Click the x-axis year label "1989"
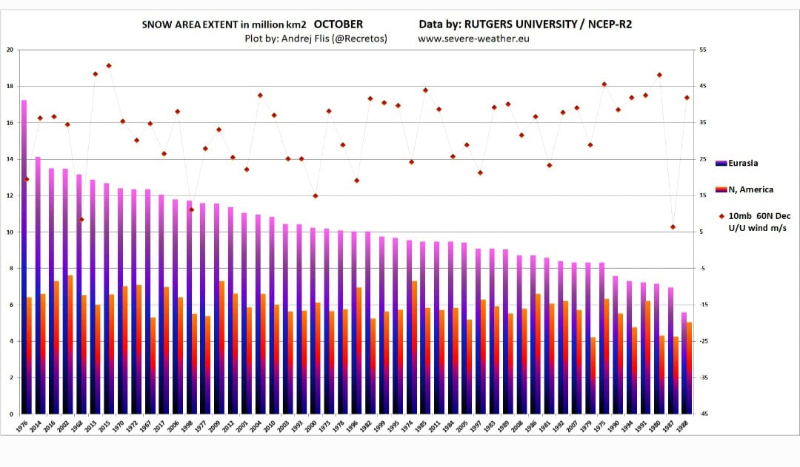The width and height of the screenshot is (800, 467). click(504, 426)
